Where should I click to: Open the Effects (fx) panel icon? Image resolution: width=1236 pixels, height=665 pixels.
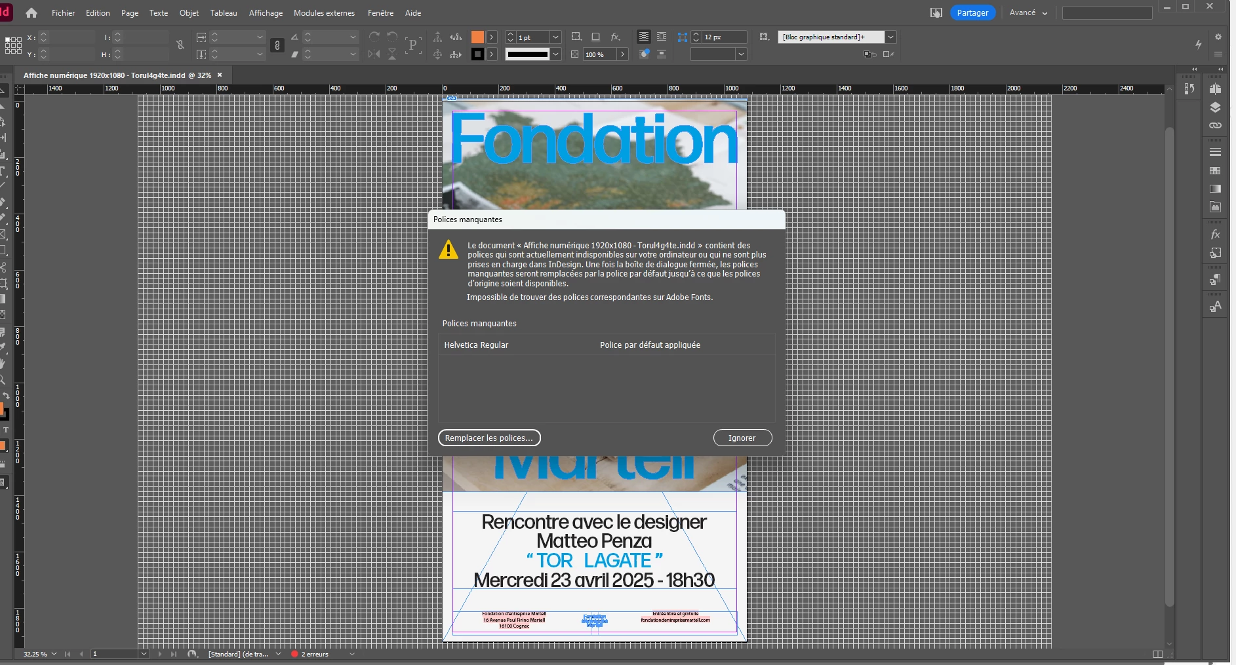[x=1215, y=235]
